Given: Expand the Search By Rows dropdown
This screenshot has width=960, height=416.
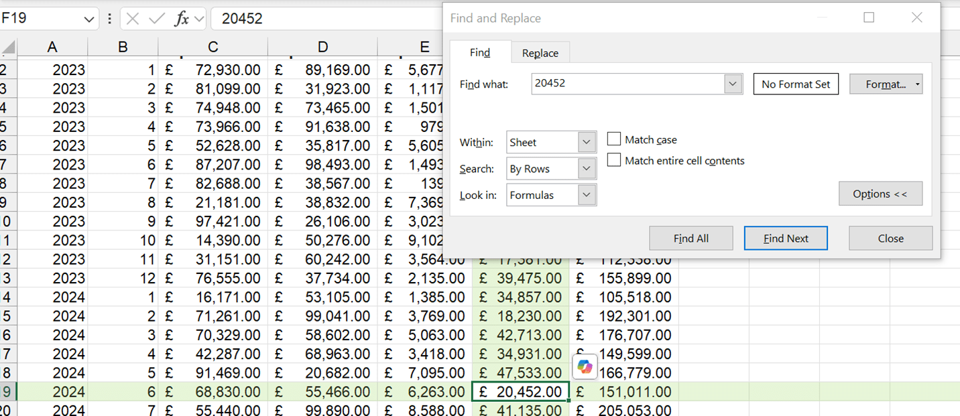Looking at the screenshot, I should [587, 169].
